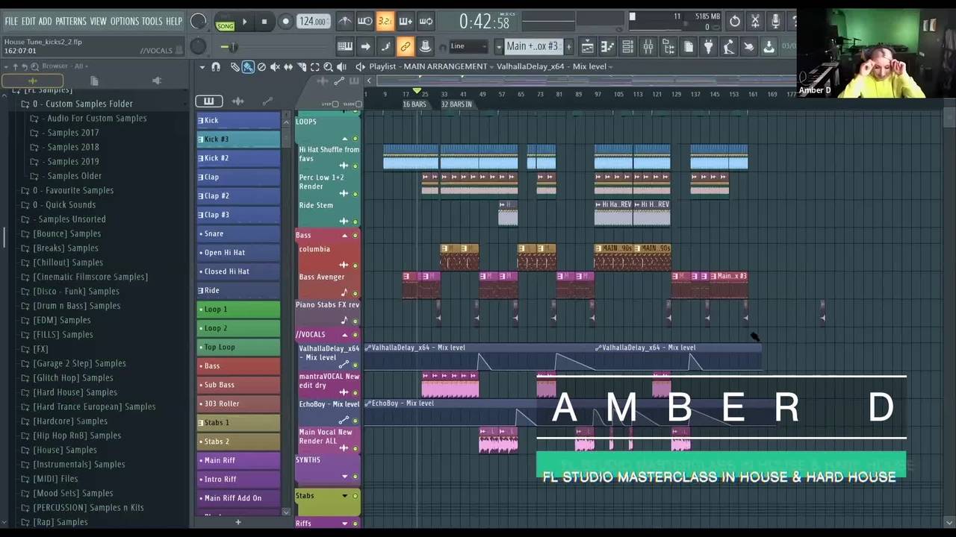956x537 pixels.
Task: Click the tempo 124.000 field
Action: click(312, 22)
